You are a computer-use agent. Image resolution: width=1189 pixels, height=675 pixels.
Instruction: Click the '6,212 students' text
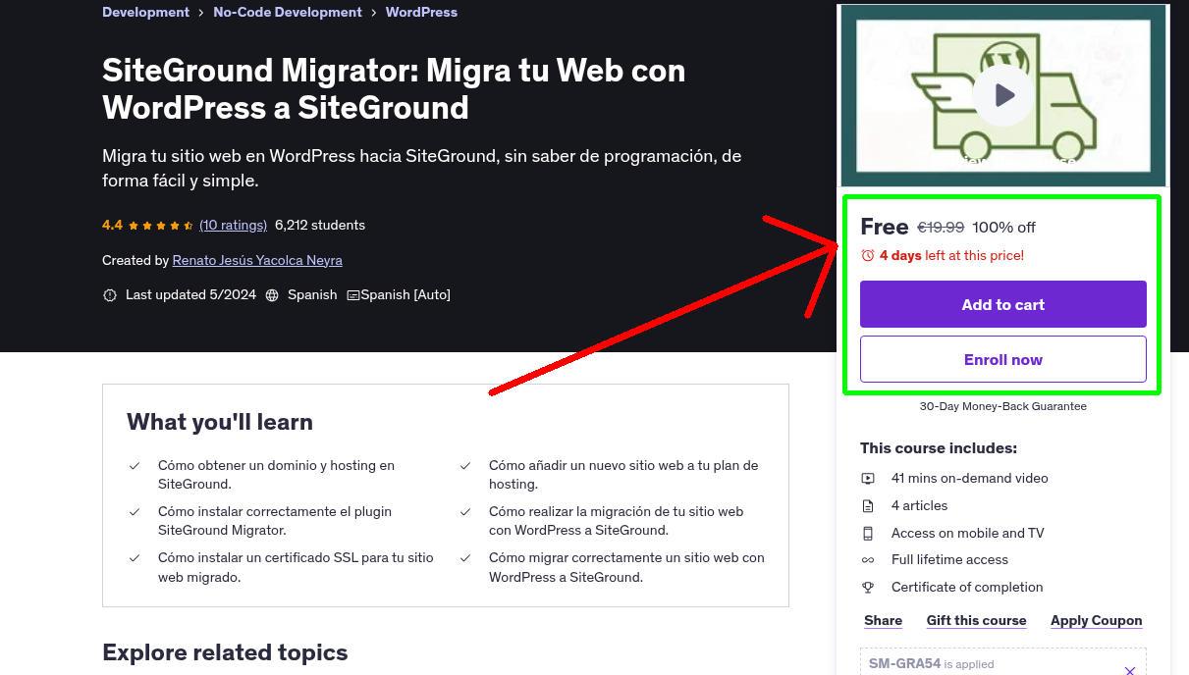click(x=320, y=225)
